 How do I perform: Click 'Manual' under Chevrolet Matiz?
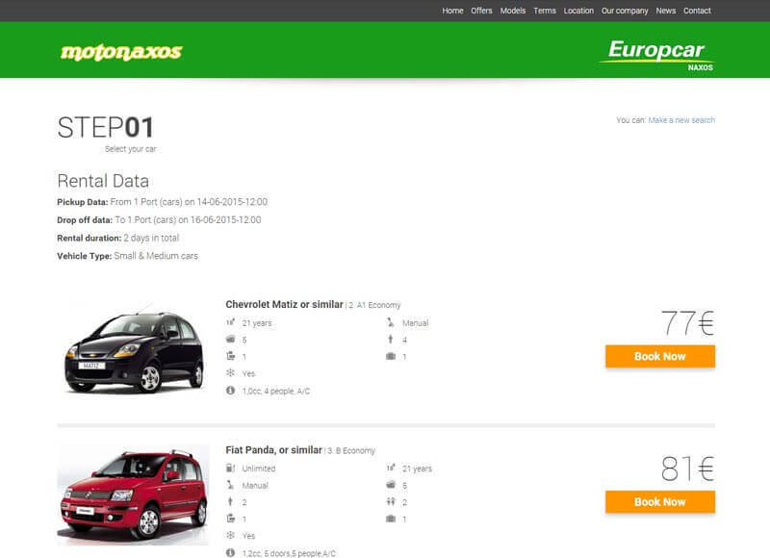416,323
